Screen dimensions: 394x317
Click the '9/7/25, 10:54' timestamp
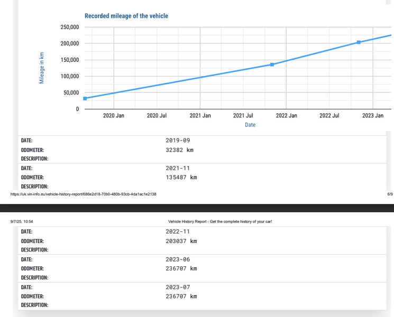tap(22, 221)
